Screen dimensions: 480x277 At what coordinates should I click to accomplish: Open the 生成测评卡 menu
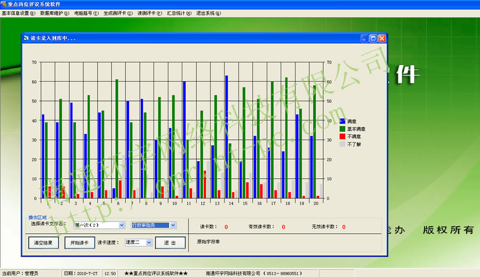click(118, 13)
